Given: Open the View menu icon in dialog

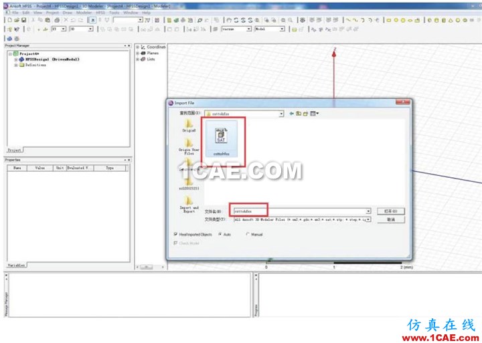Looking at the screenshot, I should click(x=314, y=114).
